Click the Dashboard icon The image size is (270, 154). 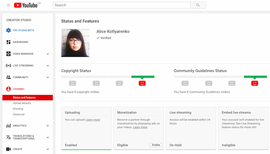click(x=8, y=42)
